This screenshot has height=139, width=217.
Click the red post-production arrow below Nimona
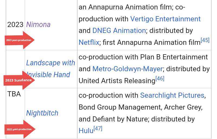[x=20, y=40]
